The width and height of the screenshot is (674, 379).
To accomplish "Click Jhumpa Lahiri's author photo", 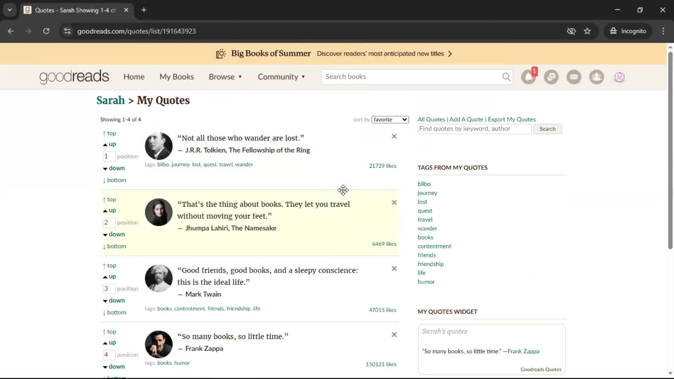I will tap(159, 212).
